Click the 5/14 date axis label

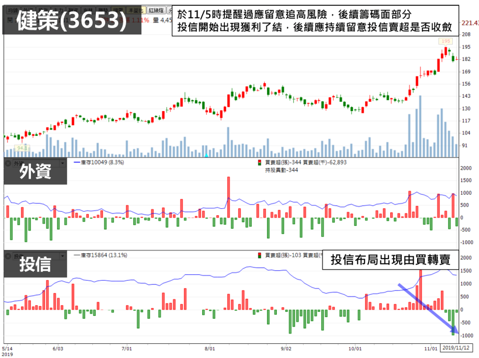[8, 349]
